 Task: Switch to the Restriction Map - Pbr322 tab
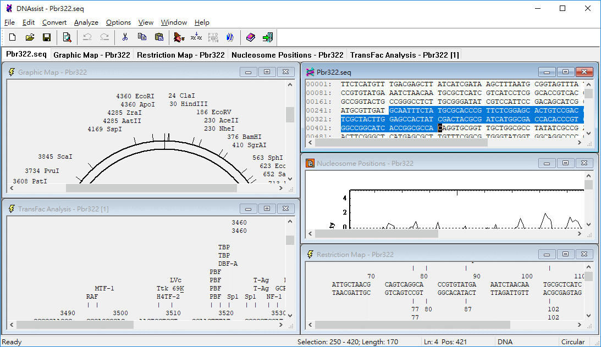pyautogui.click(x=180, y=55)
